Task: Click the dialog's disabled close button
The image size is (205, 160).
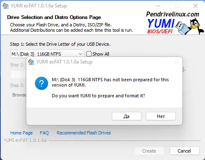Action: point(176,62)
